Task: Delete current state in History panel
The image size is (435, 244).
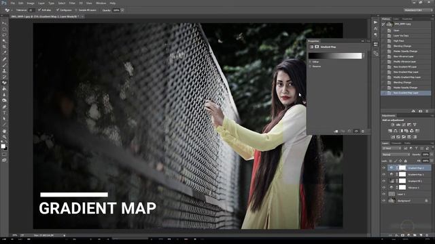Action: pyautogui.click(x=427, y=111)
